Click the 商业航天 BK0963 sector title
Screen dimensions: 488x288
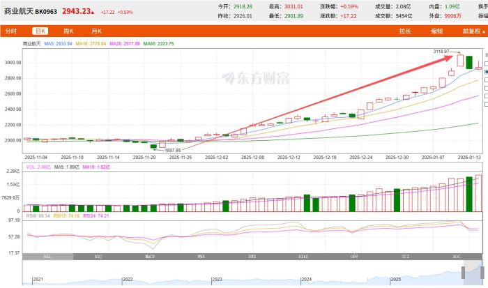click(30, 12)
